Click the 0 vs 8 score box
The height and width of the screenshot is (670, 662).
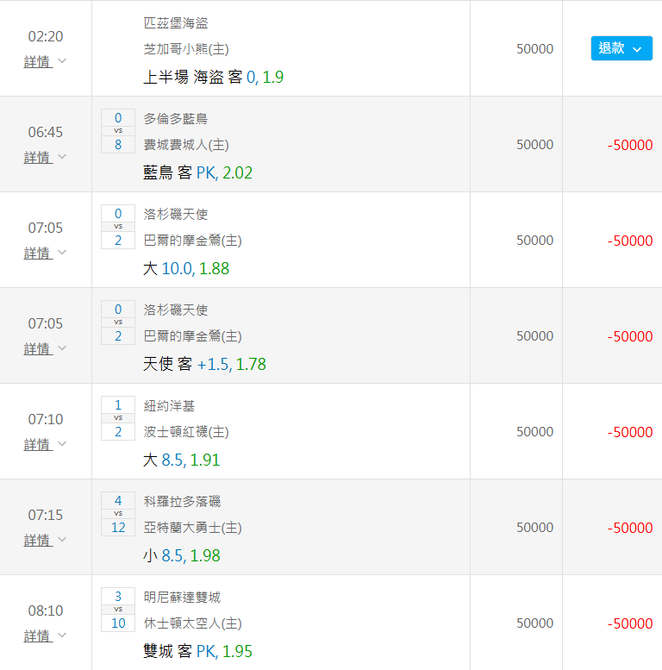(x=118, y=131)
